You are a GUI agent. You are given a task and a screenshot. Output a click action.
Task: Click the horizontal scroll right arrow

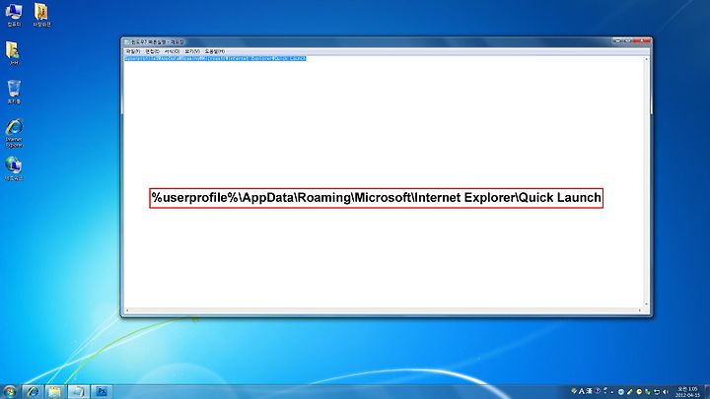(640, 310)
